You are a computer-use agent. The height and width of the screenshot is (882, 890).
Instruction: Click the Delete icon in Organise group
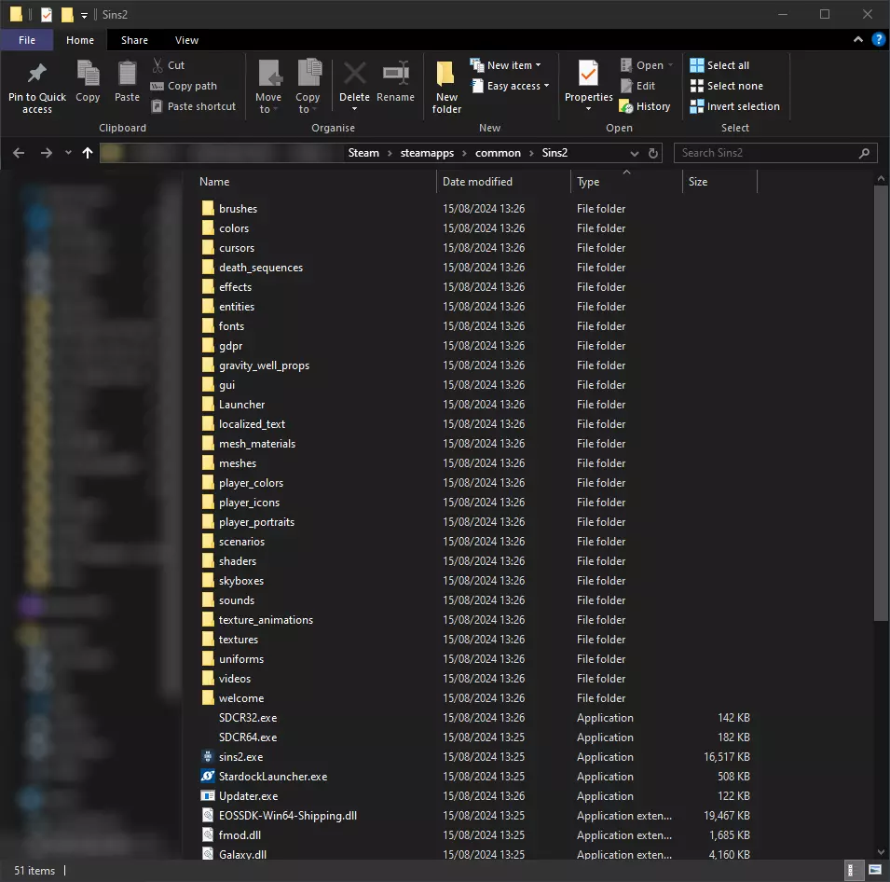point(354,75)
